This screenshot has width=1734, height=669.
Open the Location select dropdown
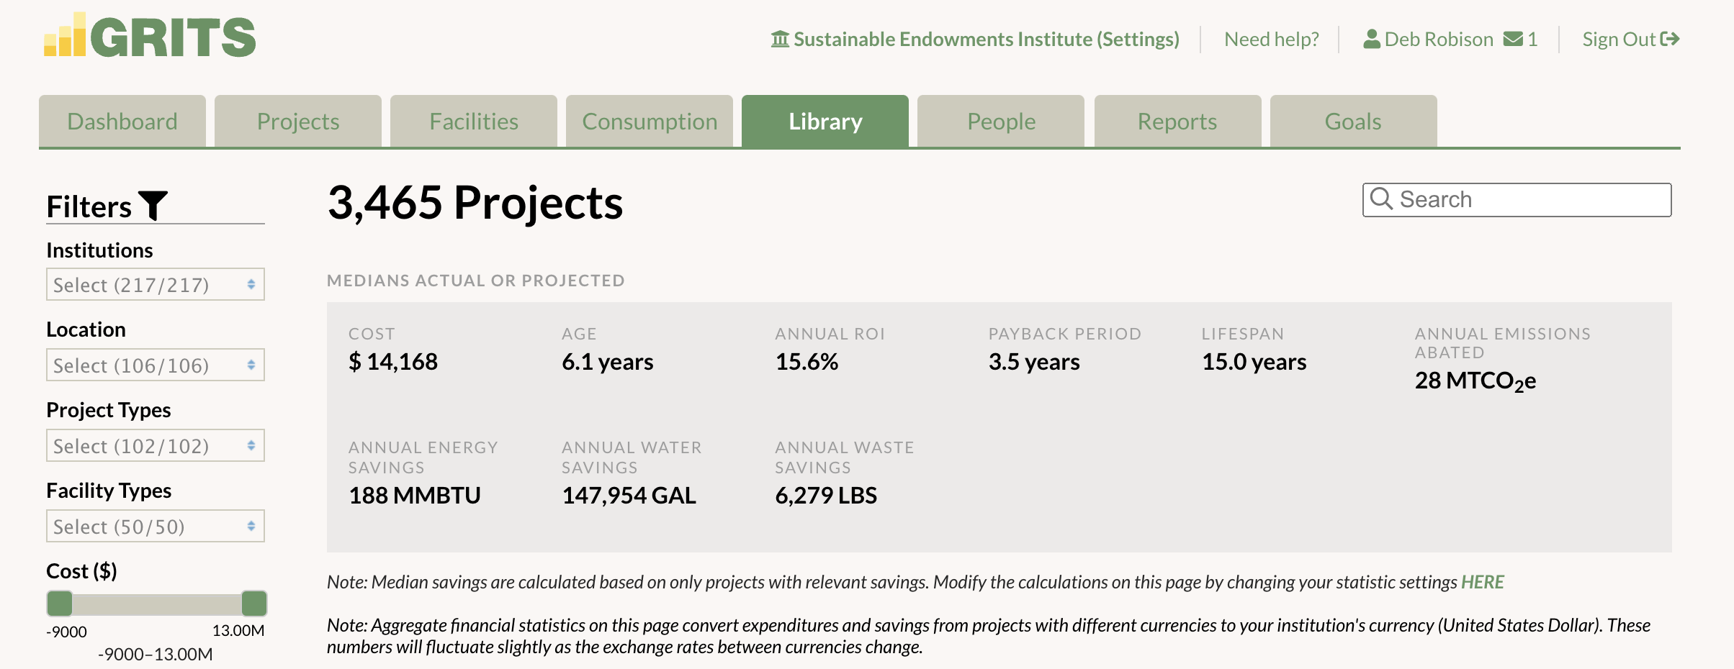click(155, 365)
